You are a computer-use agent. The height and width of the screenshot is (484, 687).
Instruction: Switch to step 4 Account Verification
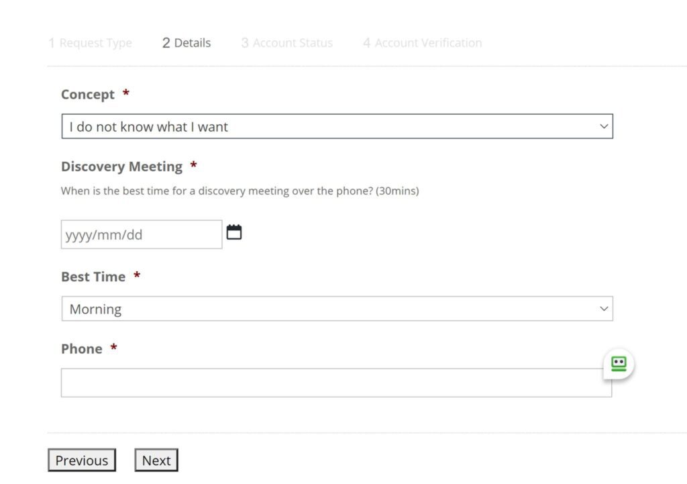coord(422,43)
